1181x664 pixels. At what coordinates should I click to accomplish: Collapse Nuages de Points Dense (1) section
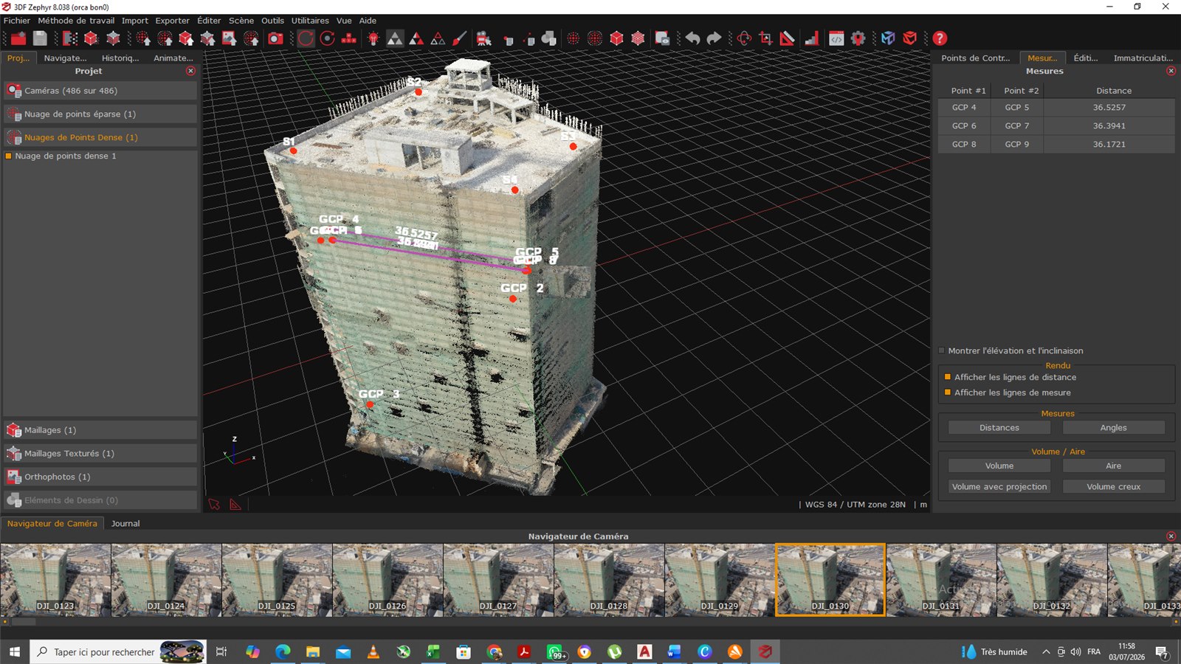point(100,137)
